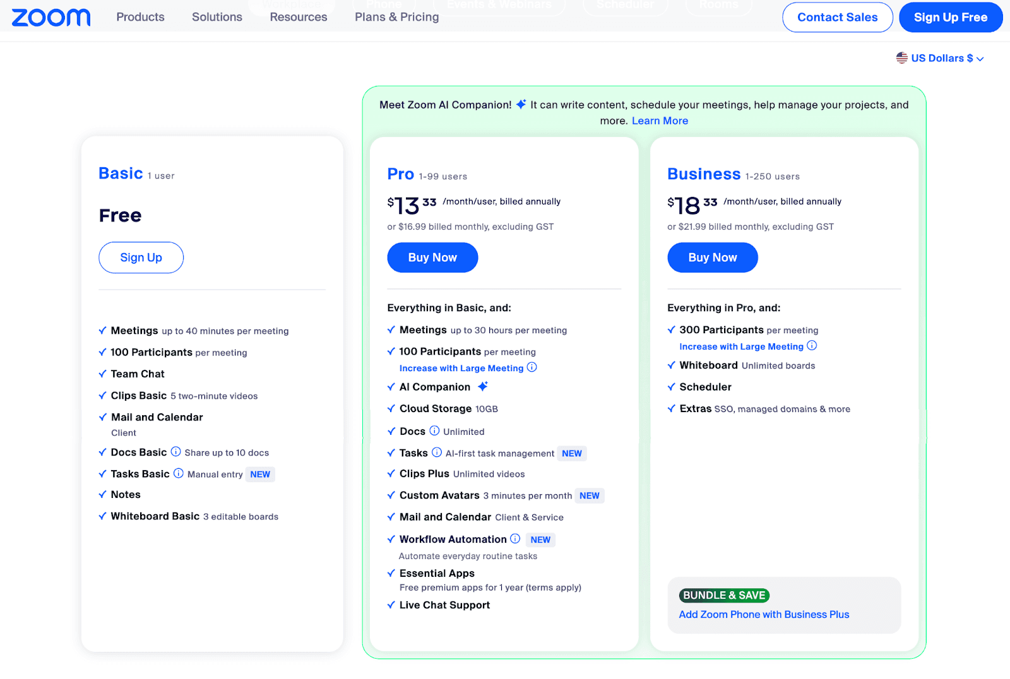Screen dimensions: 1010x679
Task: Click the US flag icon near currency selector
Action: [x=903, y=58]
